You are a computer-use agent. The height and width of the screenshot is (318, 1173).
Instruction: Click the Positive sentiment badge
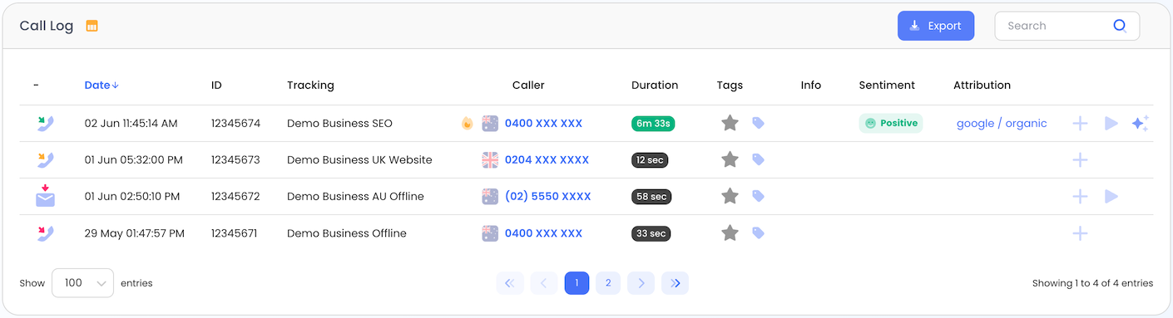click(891, 123)
